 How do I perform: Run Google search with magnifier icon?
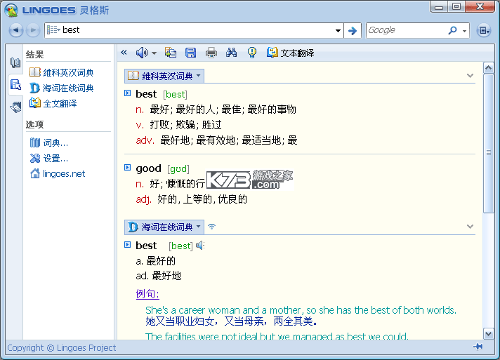click(452, 30)
